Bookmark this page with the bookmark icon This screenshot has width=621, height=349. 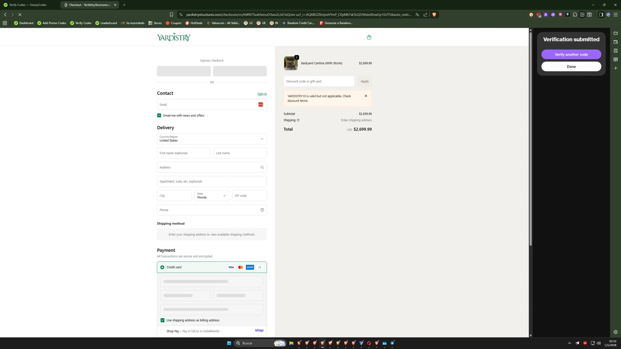click(171, 14)
